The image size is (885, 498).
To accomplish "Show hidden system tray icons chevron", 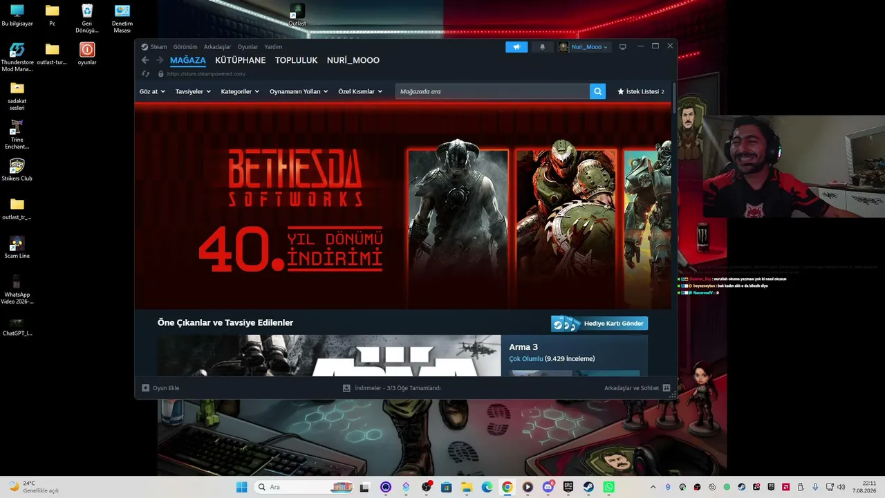I will (653, 487).
